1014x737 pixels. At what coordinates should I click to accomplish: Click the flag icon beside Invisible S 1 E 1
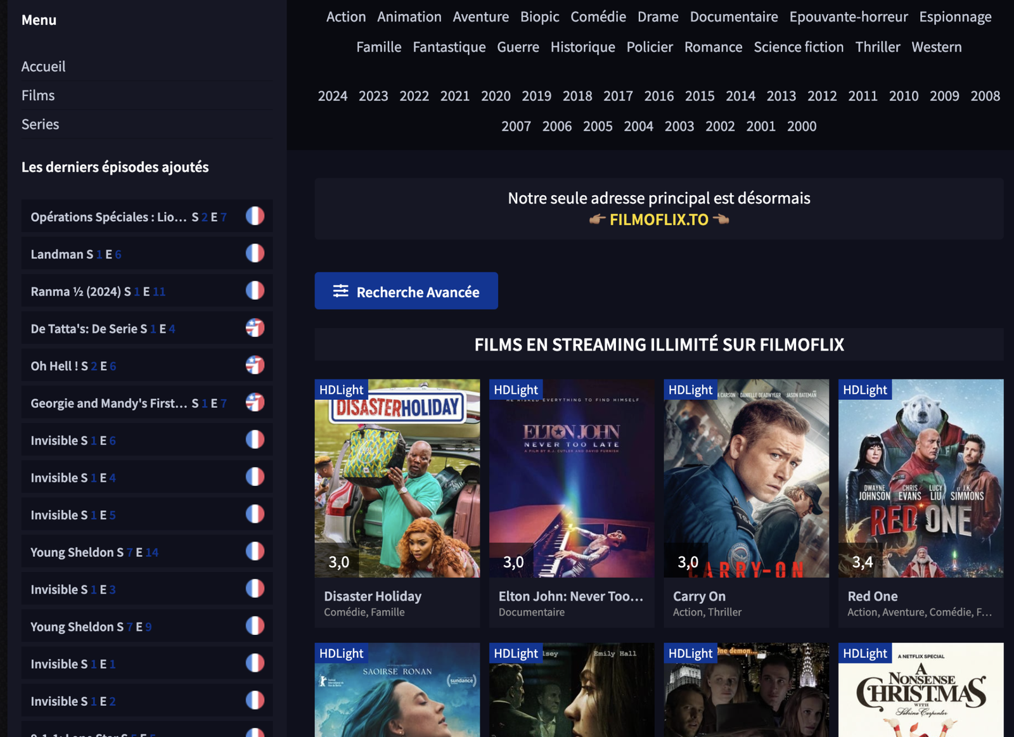255,663
